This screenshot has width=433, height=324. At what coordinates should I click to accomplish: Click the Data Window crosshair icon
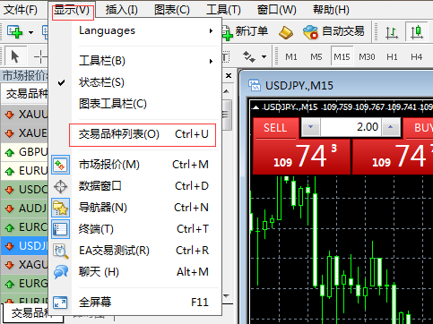pyautogui.click(x=61, y=186)
